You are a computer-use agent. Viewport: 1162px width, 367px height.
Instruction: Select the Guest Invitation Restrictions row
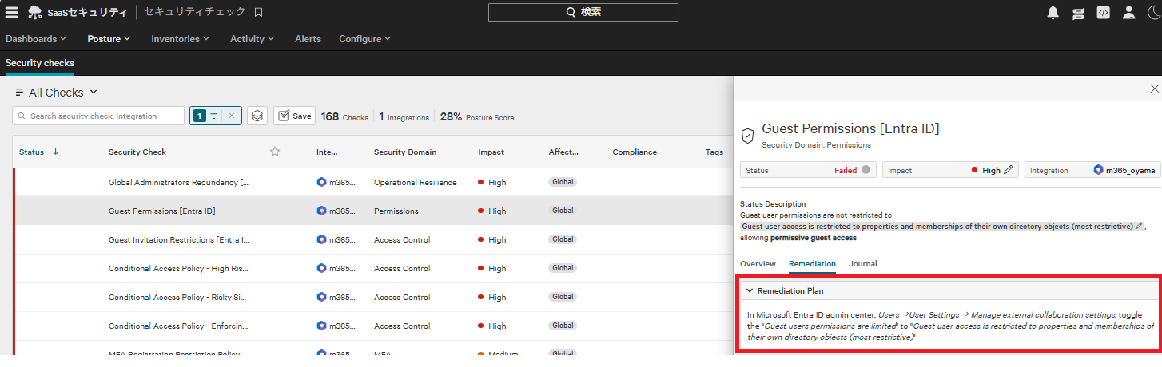click(179, 239)
